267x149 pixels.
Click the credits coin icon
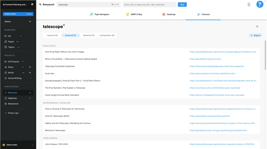pos(4,145)
